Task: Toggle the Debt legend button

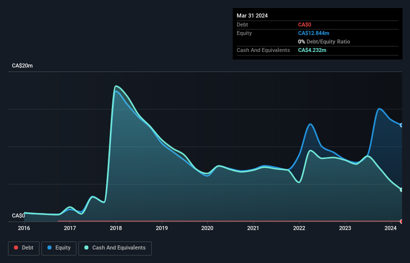Action: [x=23, y=248]
